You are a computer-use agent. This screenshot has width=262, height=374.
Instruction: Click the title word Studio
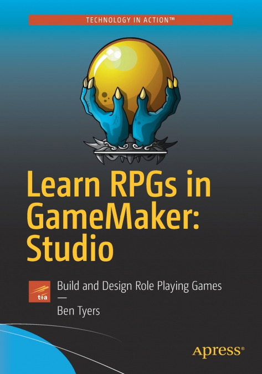coord(70,248)
